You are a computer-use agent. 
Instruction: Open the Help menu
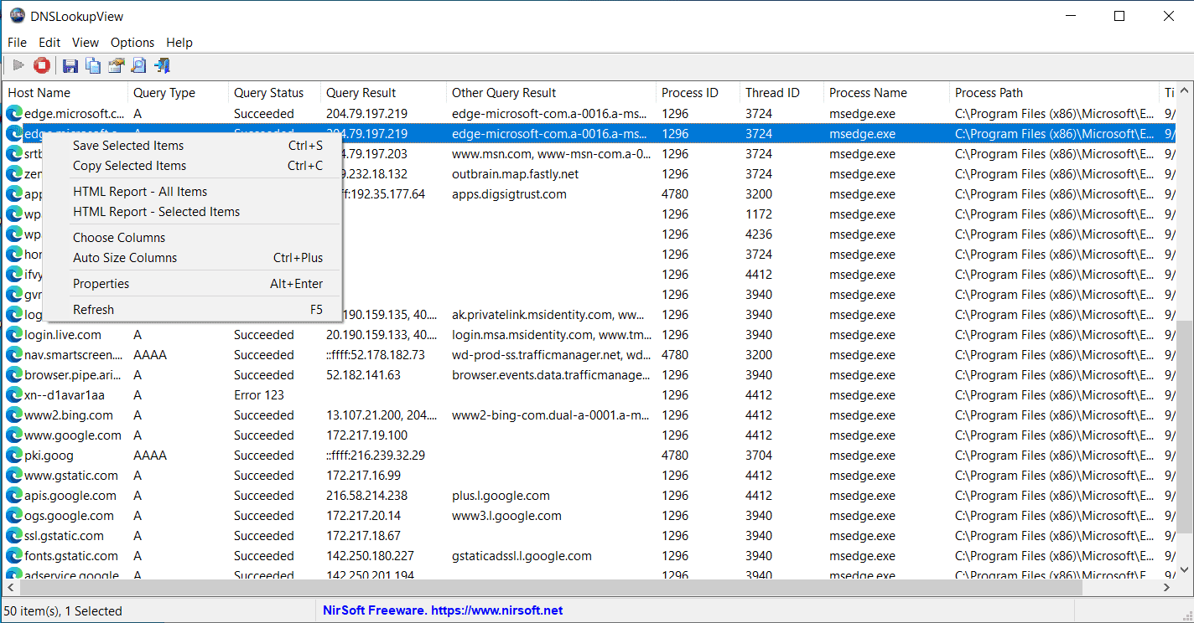[x=179, y=43]
